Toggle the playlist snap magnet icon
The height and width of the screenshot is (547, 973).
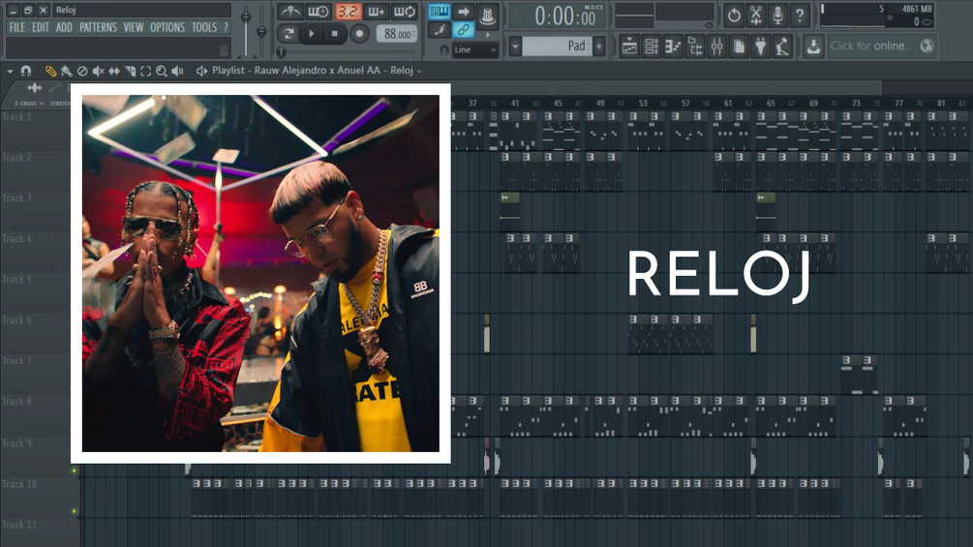coord(26,72)
